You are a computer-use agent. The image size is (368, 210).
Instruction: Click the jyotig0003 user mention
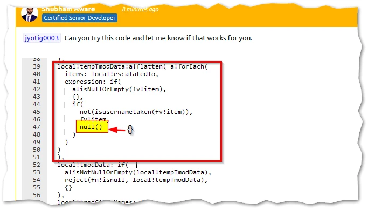(x=42, y=38)
